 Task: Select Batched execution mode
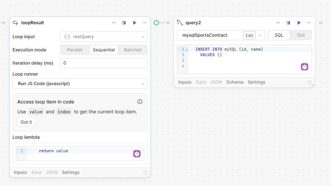(132, 50)
